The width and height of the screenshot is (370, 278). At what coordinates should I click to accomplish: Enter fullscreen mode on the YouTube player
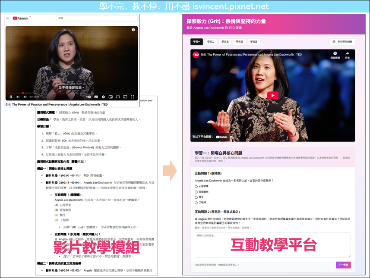(x=133, y=97)
